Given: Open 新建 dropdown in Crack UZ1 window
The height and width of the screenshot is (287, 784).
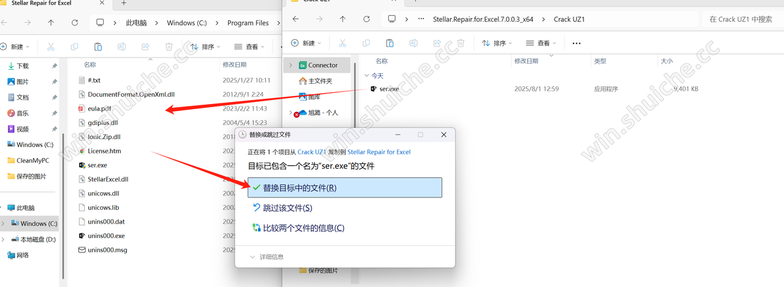Looking at the screenshot, I should tap(307, 43).
